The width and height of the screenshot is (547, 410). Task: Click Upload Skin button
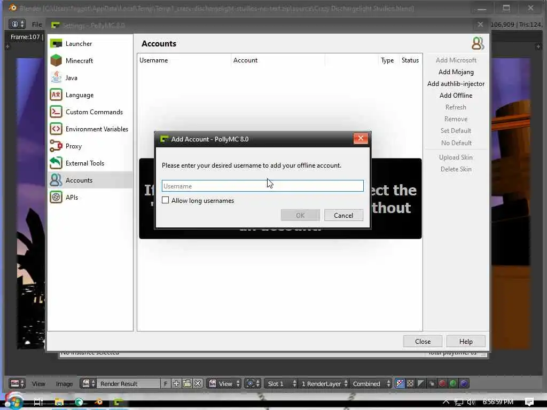pyautogui.click(x=456, y=157)
